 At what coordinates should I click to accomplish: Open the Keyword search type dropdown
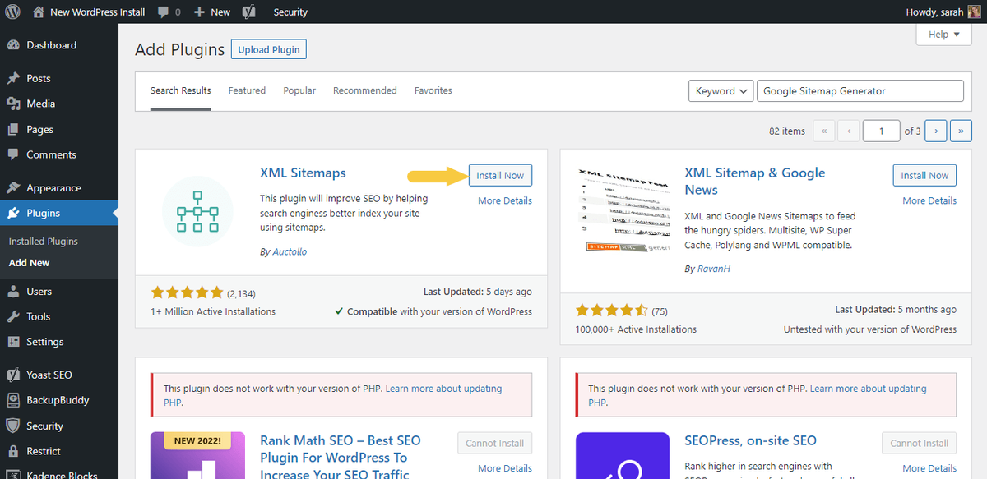click(x=721, y=91)
